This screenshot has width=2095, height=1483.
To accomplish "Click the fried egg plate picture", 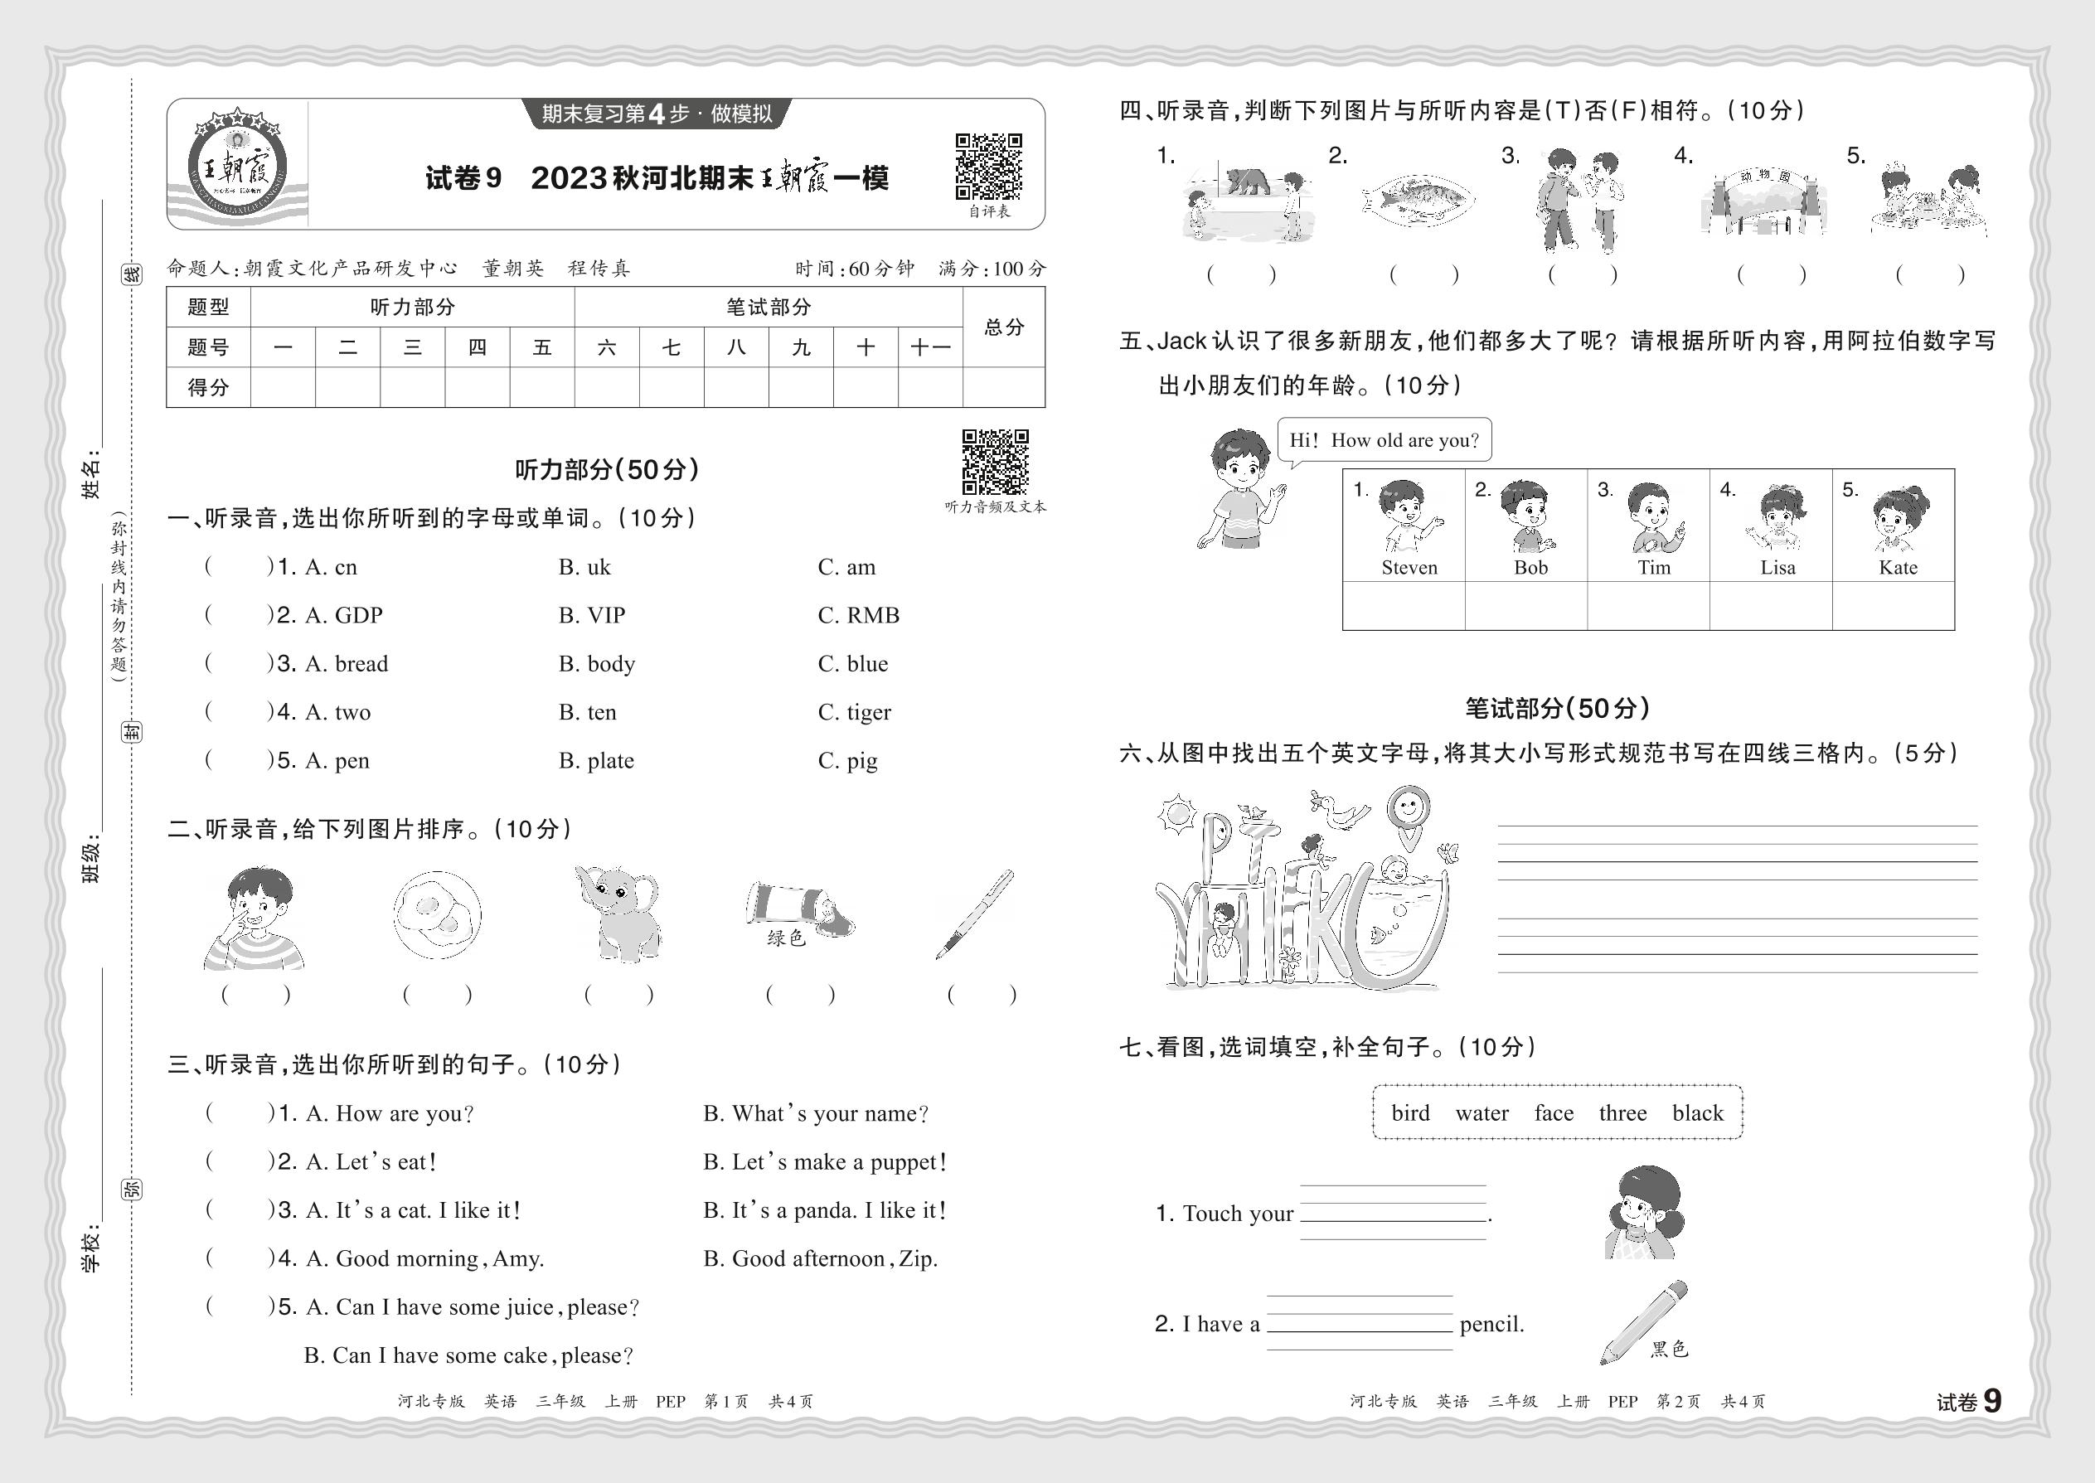I will click(437, 914).
